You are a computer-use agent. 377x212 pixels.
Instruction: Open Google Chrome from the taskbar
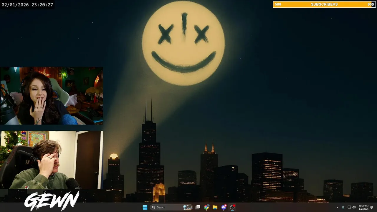206,207
